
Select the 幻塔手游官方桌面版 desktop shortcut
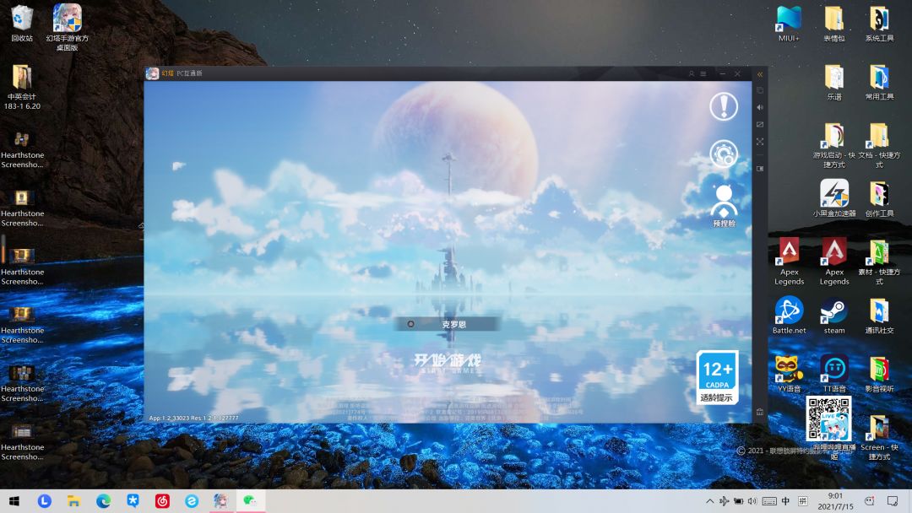68,27
